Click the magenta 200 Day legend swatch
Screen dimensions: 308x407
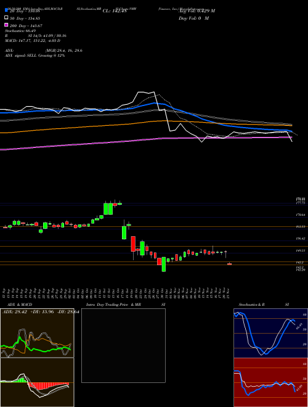coord(6,25)
